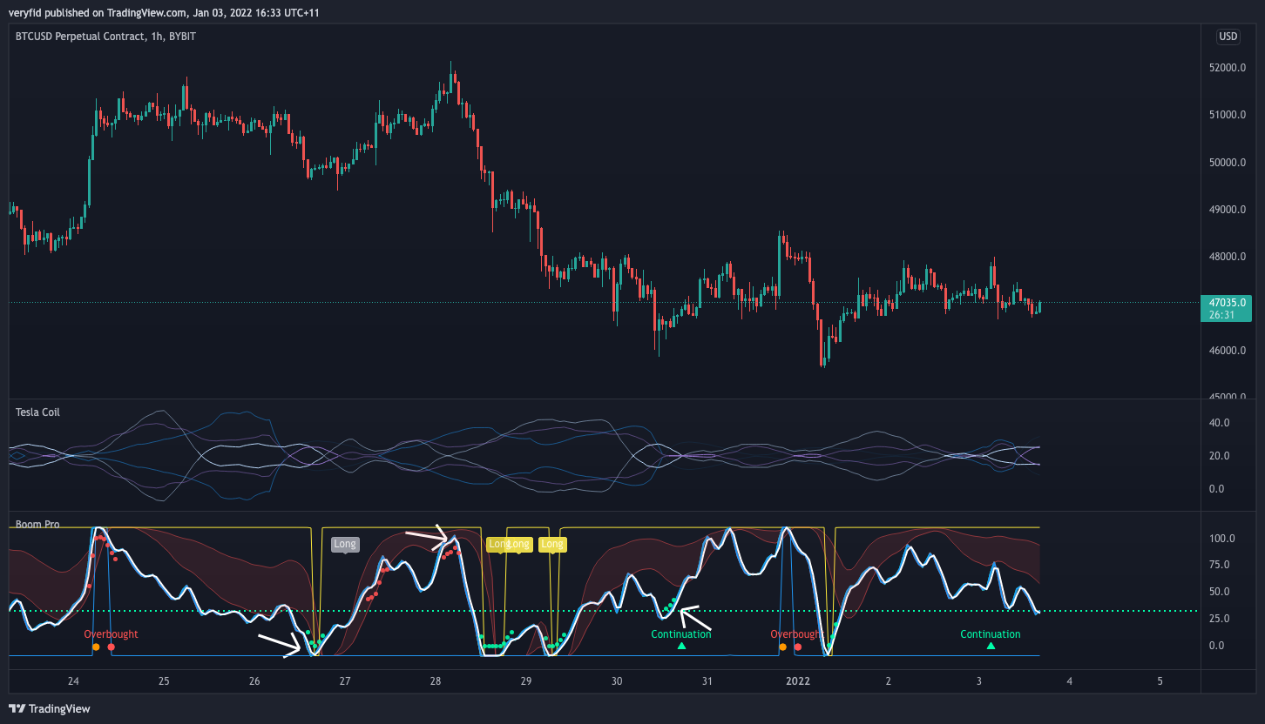This screenshot has width=1265, height=724.
Task: Click the 50000.0 price axis label
Action: 1228,163
